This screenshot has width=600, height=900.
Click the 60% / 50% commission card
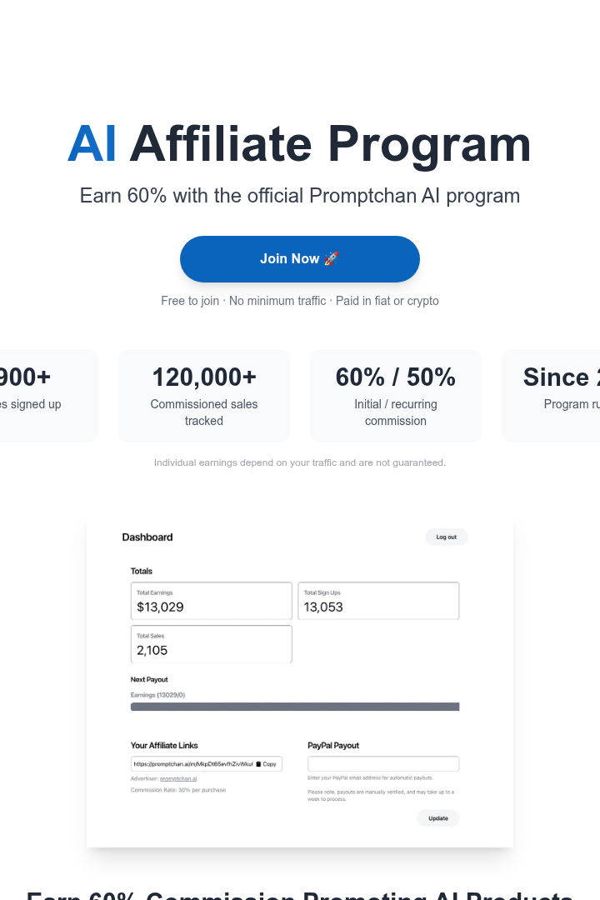click(x=396, y=396)
